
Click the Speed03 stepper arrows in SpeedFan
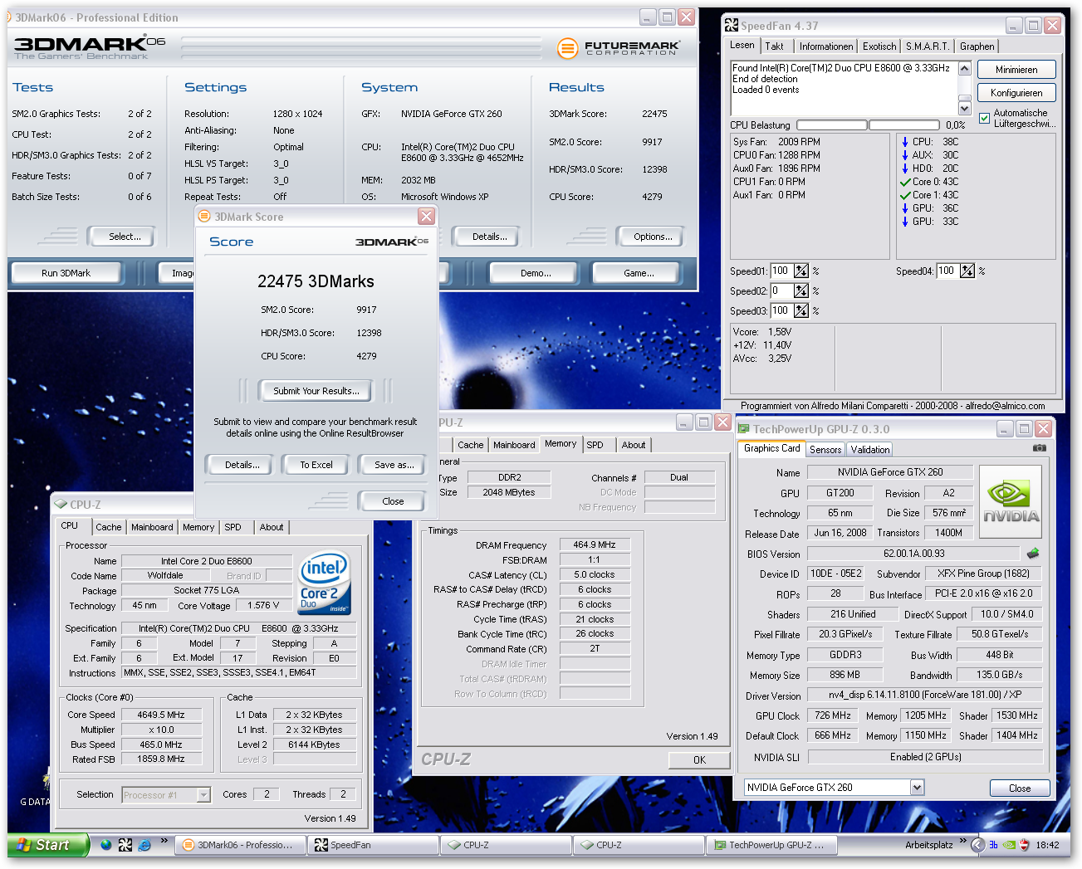pos(800,310)
